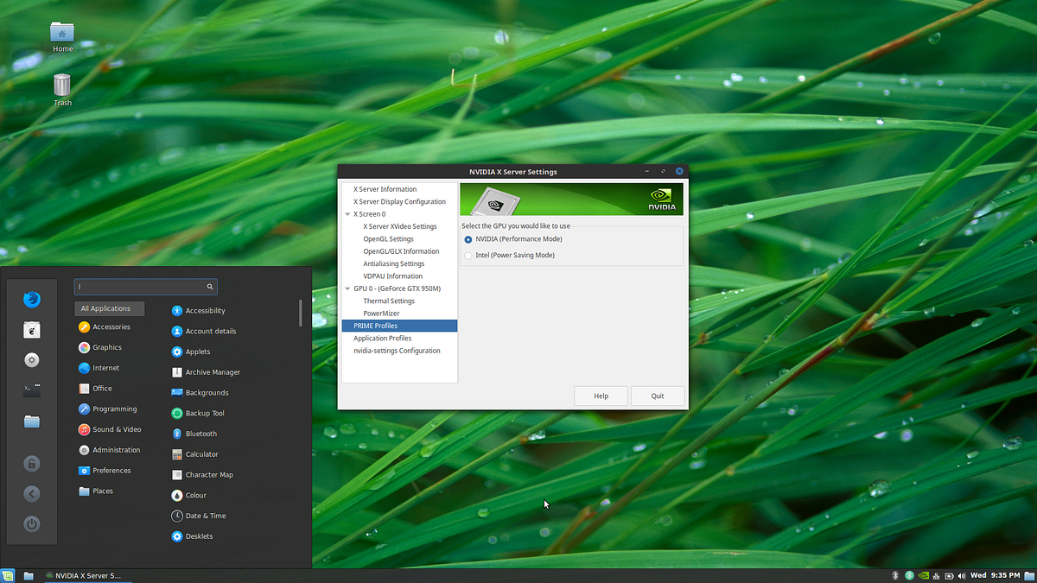Screen dimensions: 1037x583
Task: Choose the Sound & Video category
Action: pos(117,429)
